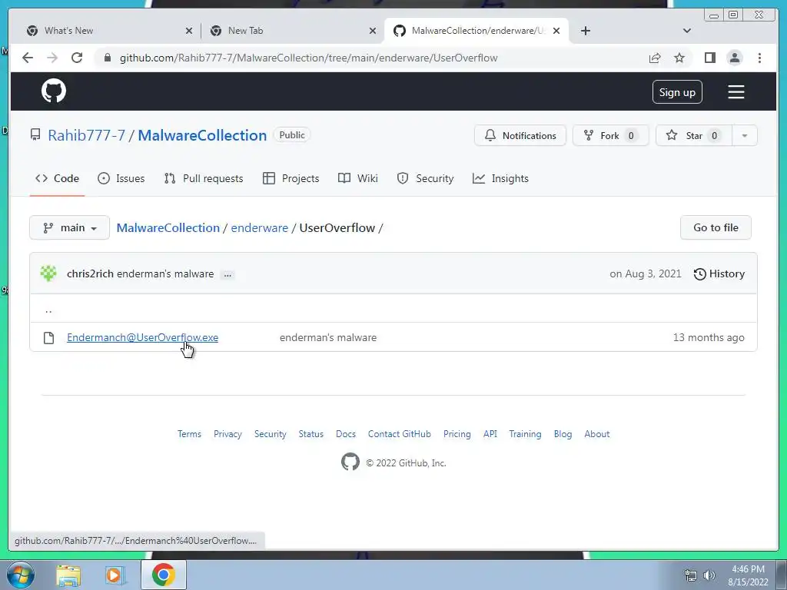
Task: Click chris2rich author name
Action: click(x=90, y=274)
